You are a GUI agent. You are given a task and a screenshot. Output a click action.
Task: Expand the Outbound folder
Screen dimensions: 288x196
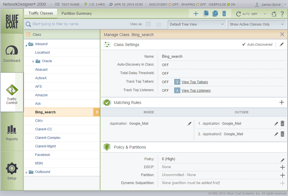coord(26,172)
